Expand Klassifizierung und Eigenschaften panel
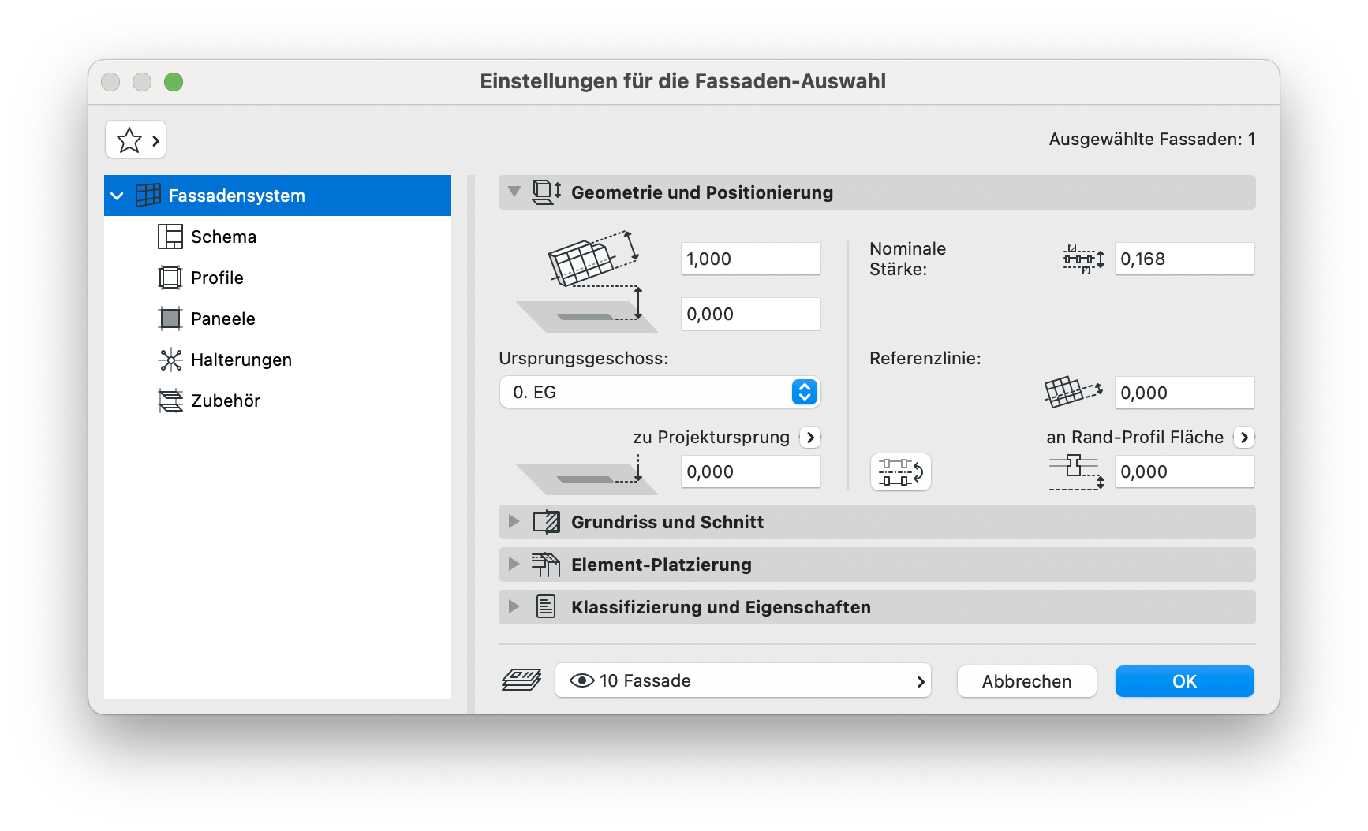The image size is (1368, 831). (x=514, y=606)
